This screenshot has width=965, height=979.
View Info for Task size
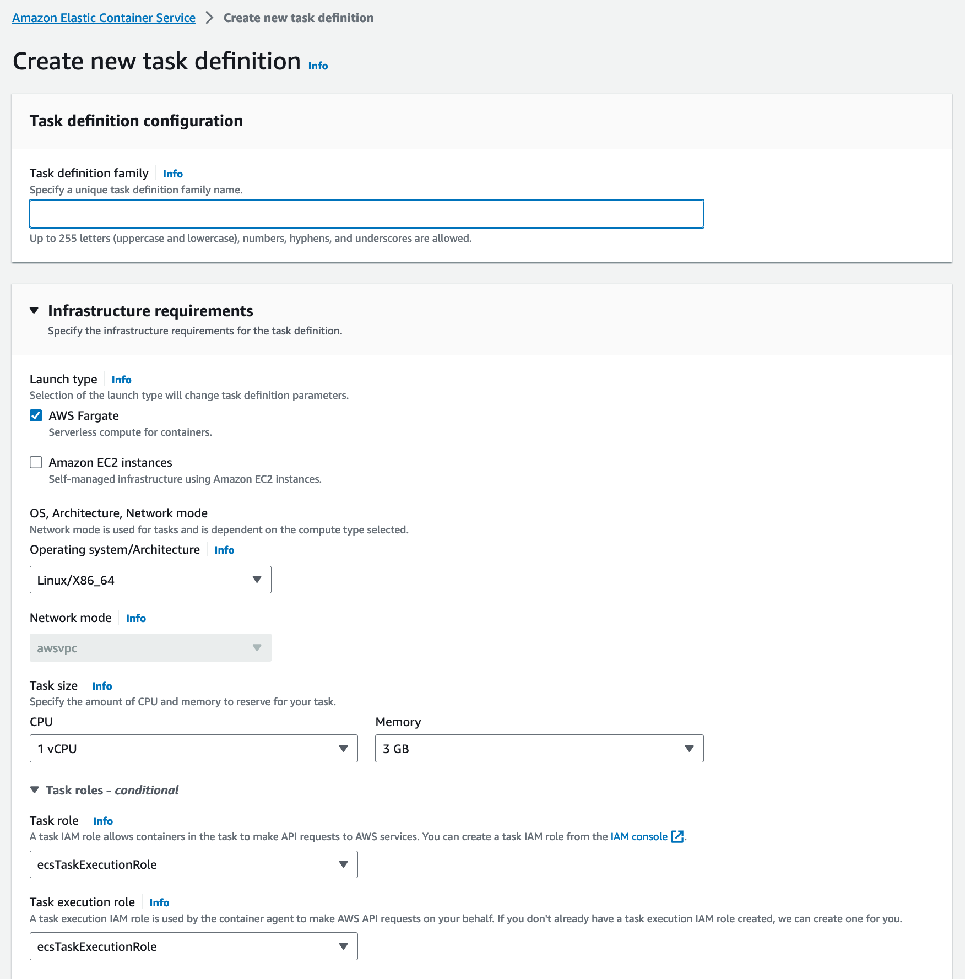point(102,686)
